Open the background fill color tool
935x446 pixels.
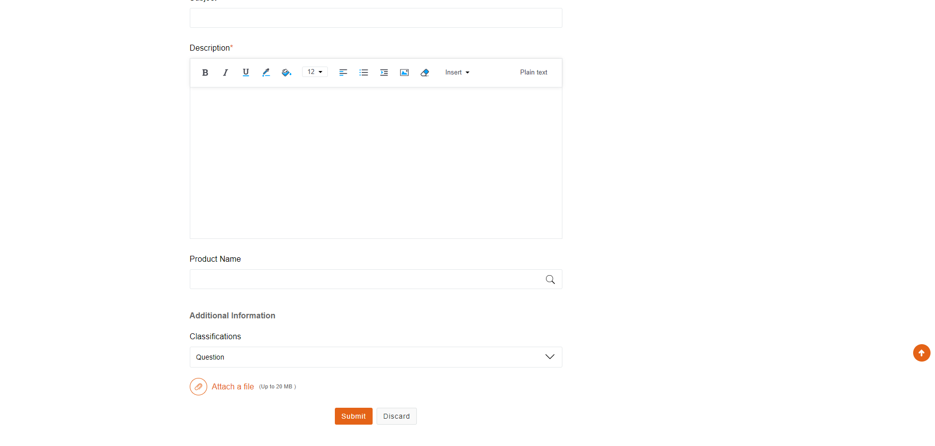[x=286, y=73]
